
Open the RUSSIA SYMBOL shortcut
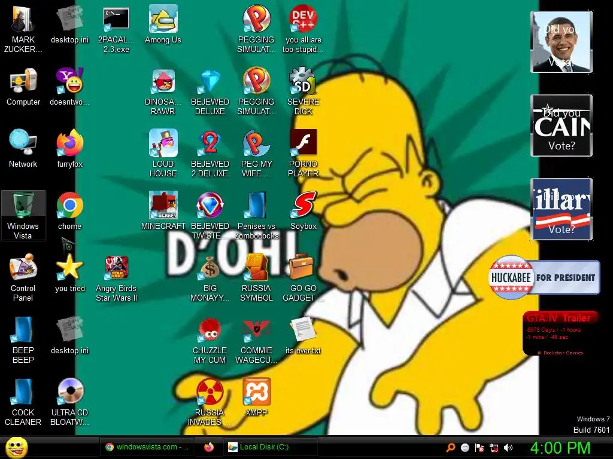click(256, 277)
